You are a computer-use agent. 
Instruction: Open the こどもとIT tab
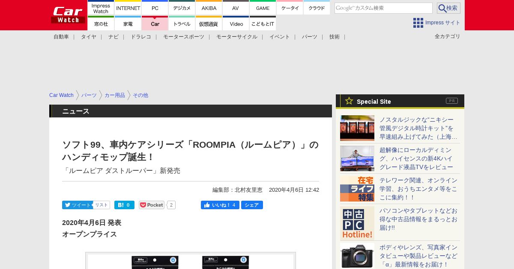click(x=263, y=23)
